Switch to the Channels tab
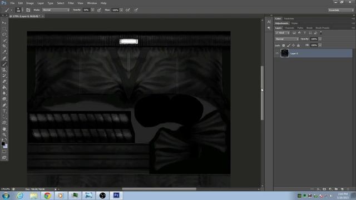The width and height of the screenshot is (356, 200). tap(289, 28)
